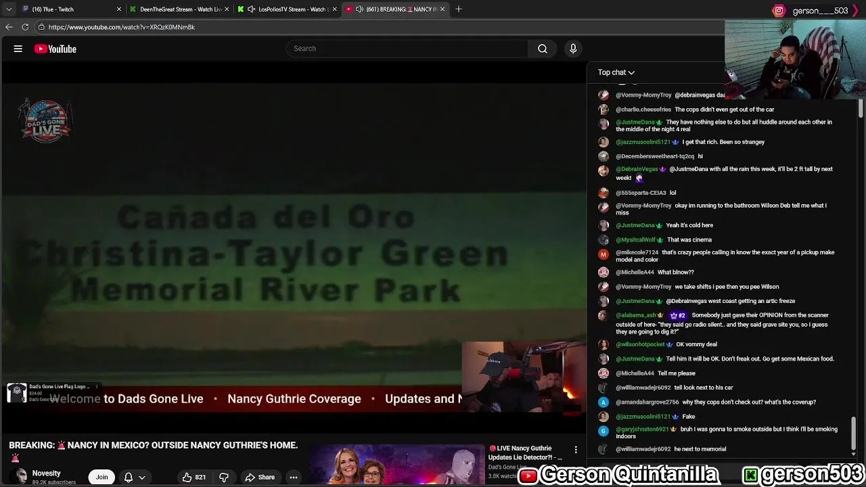Open @amandahargrove2756 blue A avatar
This screenshot has height=487, width=866.
point(603,402)
